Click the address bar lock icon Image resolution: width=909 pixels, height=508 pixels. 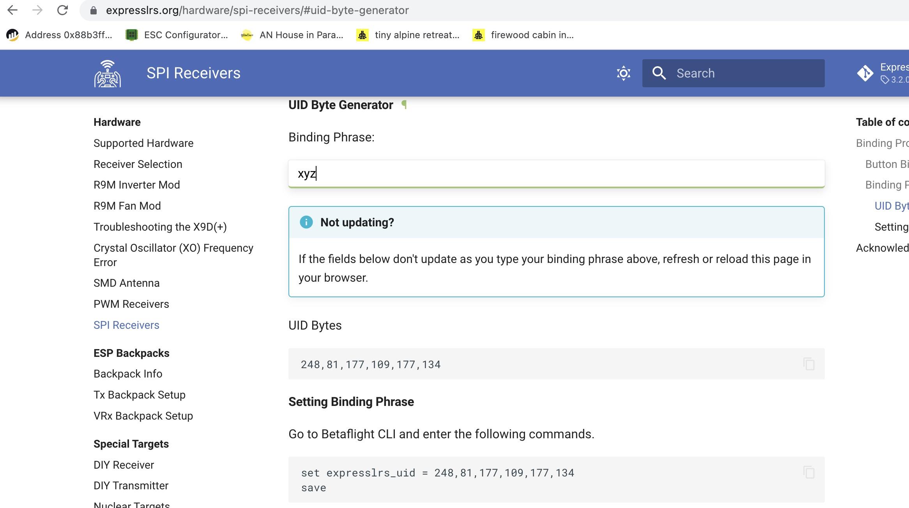click(x=94, y=11)
